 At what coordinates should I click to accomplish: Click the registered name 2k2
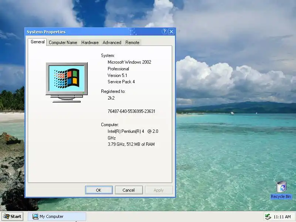(111, 98)
